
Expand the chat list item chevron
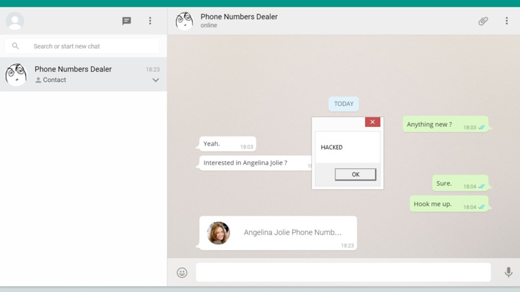point(155,80)
